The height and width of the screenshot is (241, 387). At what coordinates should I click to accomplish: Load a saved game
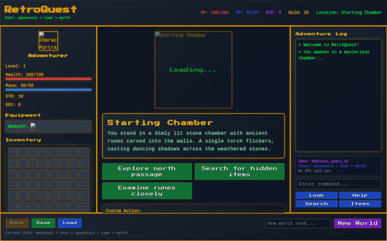[x=70, y=223]
